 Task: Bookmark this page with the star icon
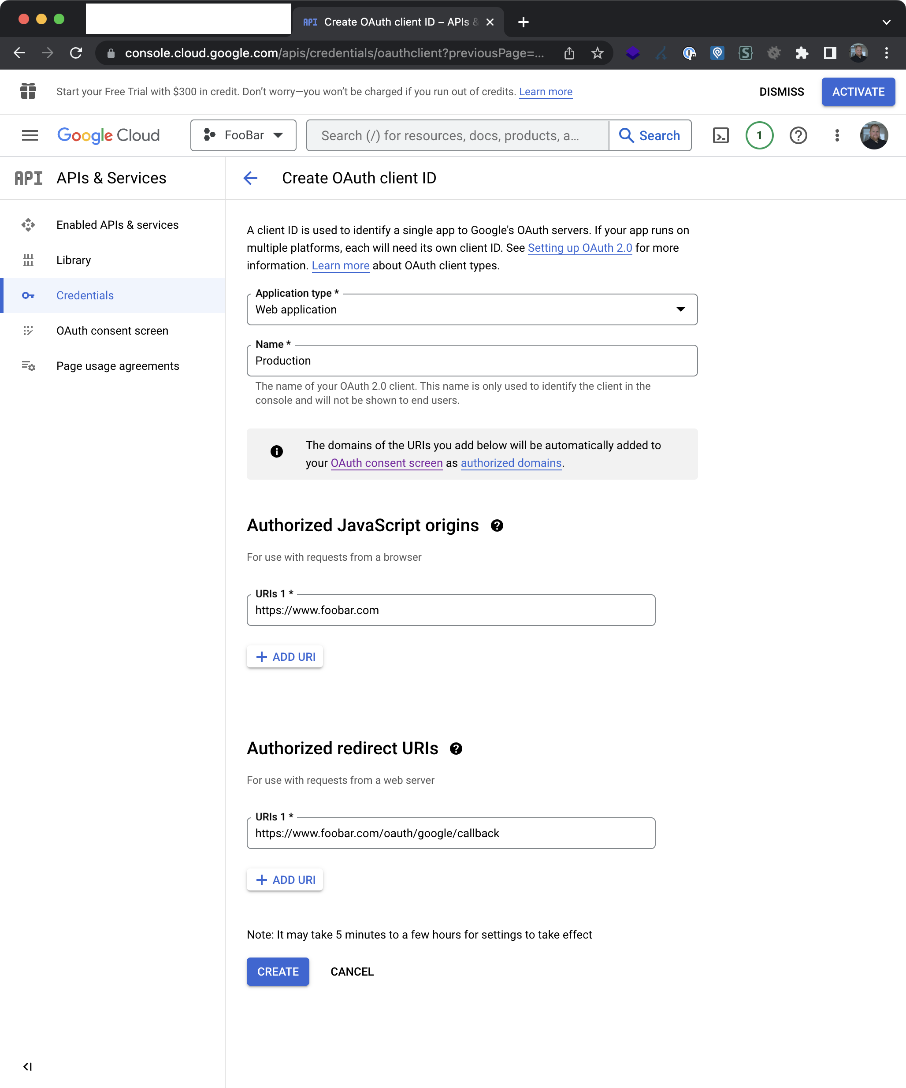pos(597,53)
